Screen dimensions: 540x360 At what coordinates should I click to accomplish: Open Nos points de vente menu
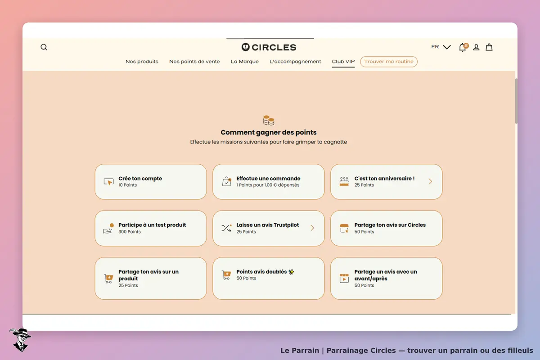tap(194, 62)
